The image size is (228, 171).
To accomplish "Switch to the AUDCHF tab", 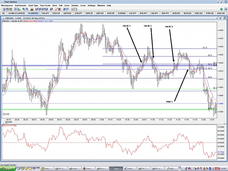I will pos(111,13).
